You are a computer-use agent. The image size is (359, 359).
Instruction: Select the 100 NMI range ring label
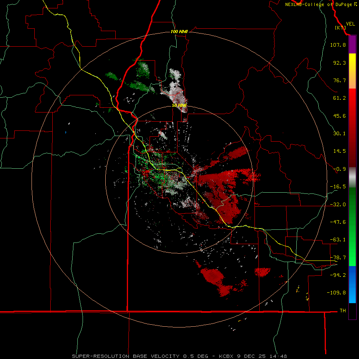tap(179, 32)
